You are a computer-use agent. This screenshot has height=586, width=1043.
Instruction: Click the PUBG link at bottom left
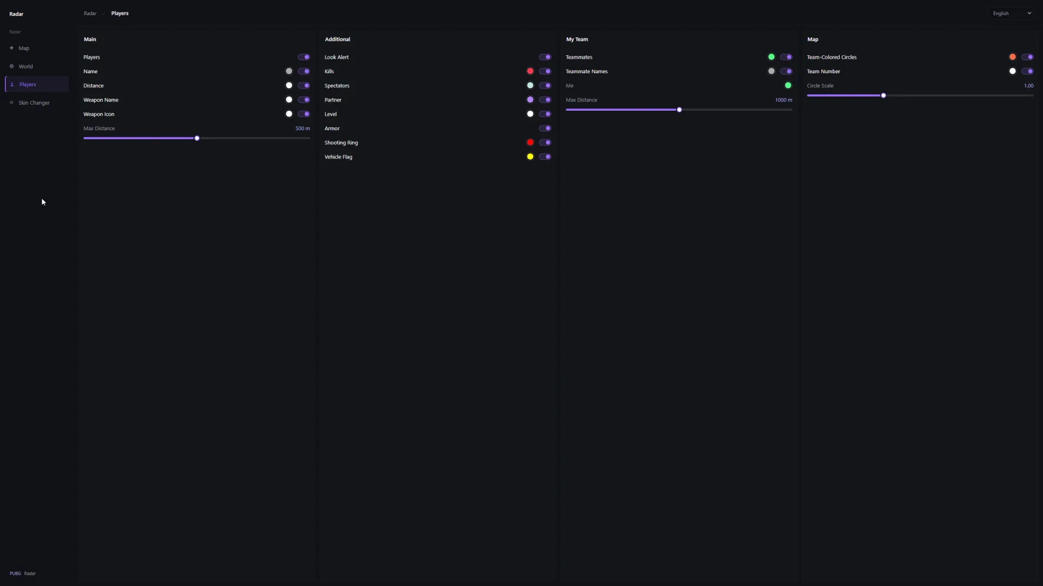(x=15, y=574)
